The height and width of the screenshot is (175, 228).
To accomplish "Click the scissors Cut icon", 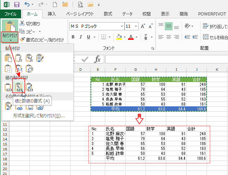I will 22,24.
